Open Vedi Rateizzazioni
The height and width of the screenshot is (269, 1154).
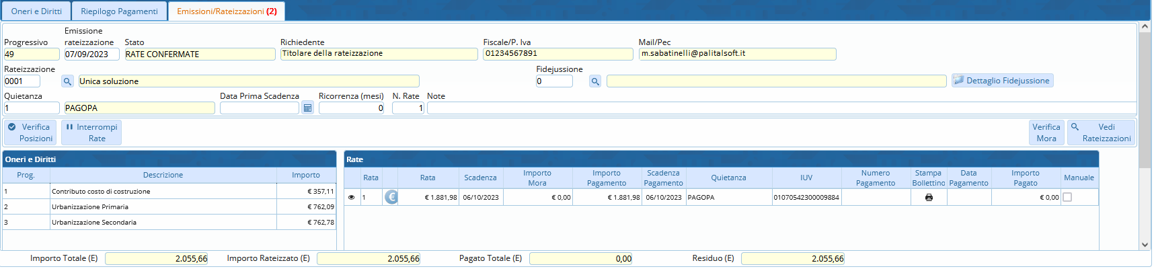click(1101, 132)
